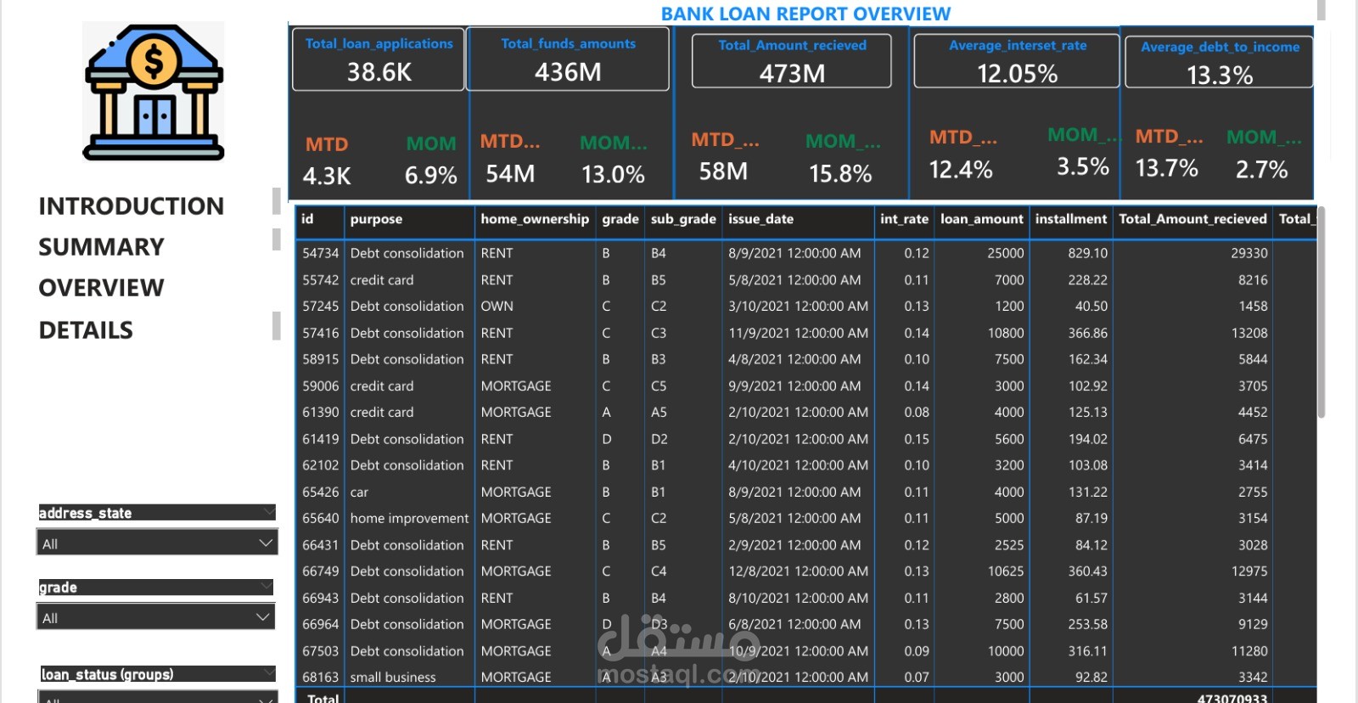This screenshot has height=703, width=1358.
Task: Collapse the grade slicer header chevron
Action: click(267, 587)
